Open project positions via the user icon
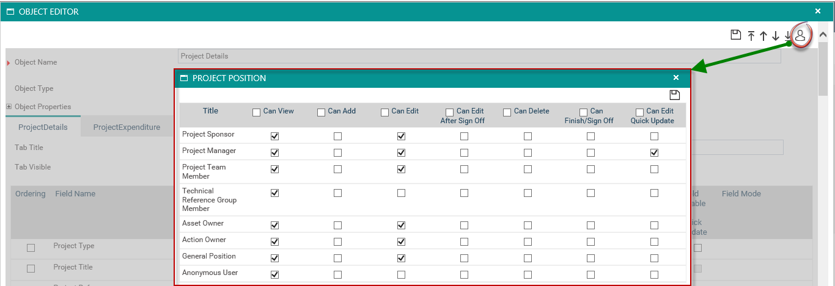The image size is (835, 286). click(x=800, y=35)
